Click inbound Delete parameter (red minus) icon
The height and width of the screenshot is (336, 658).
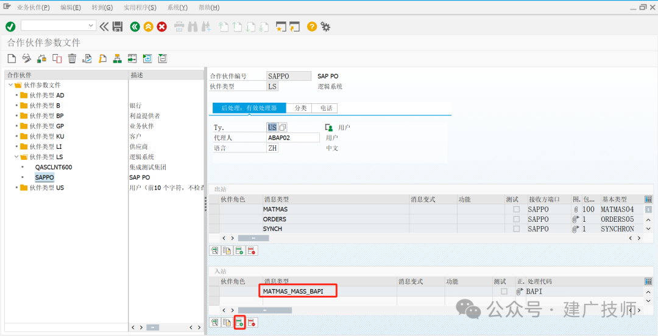pyautogui.click(x=252, y=322)
